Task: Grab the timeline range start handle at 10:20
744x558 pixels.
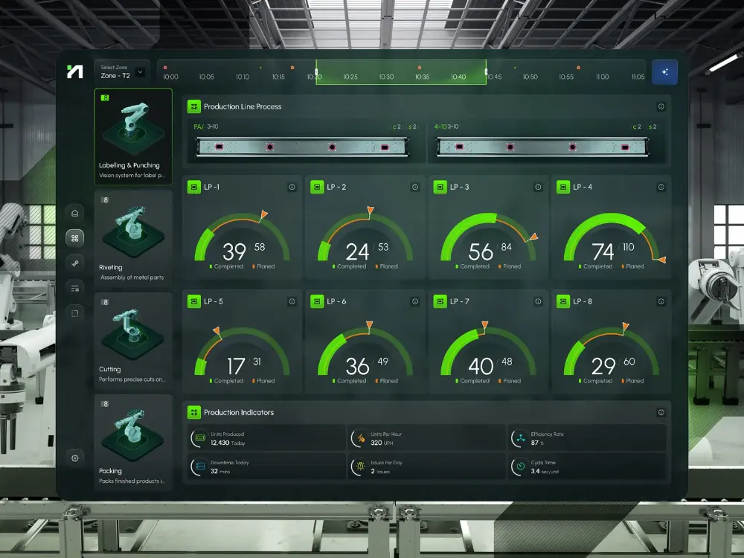Action: pyautogui.click(x=316, y=72)
